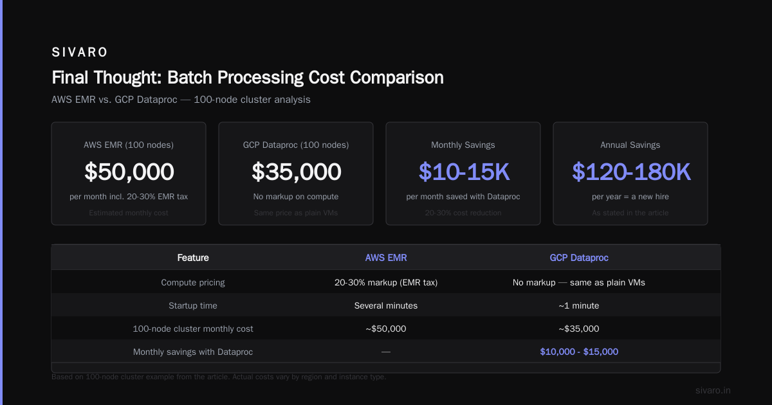Select the Annual Savings card
The width and height of the screenshot is (772, 405).
click(630, 174)
